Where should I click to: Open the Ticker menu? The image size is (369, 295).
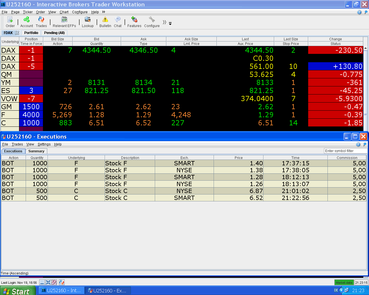pyautogui.click(x=28, y=12)
